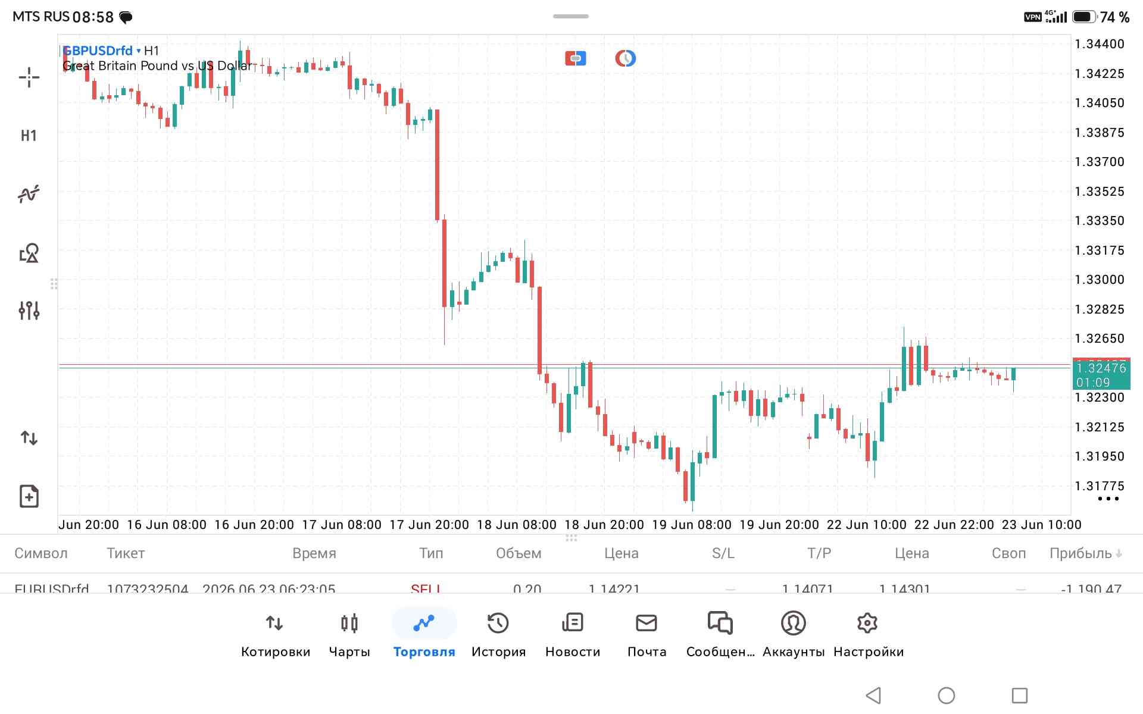
Task: Click the T/P column header
Action: 819,553
